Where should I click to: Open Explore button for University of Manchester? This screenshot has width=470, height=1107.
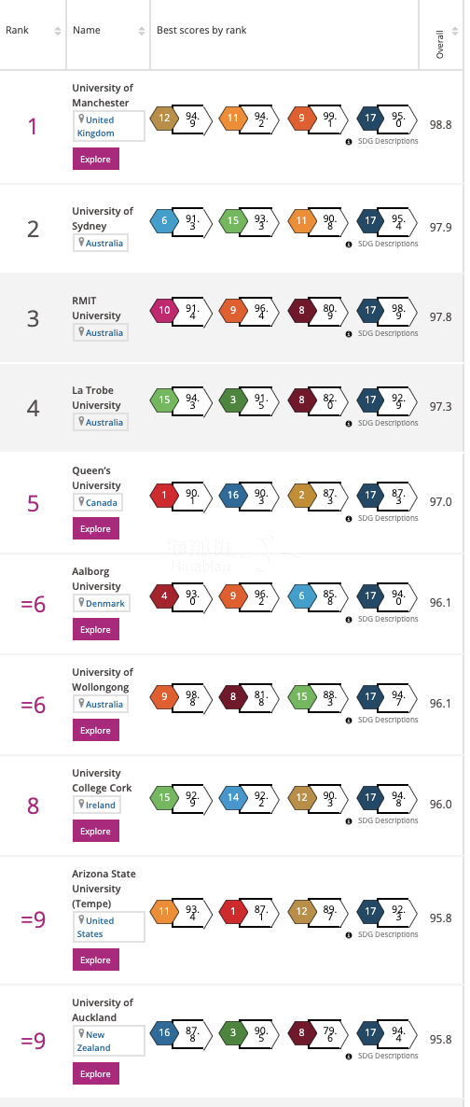(96, 159)
